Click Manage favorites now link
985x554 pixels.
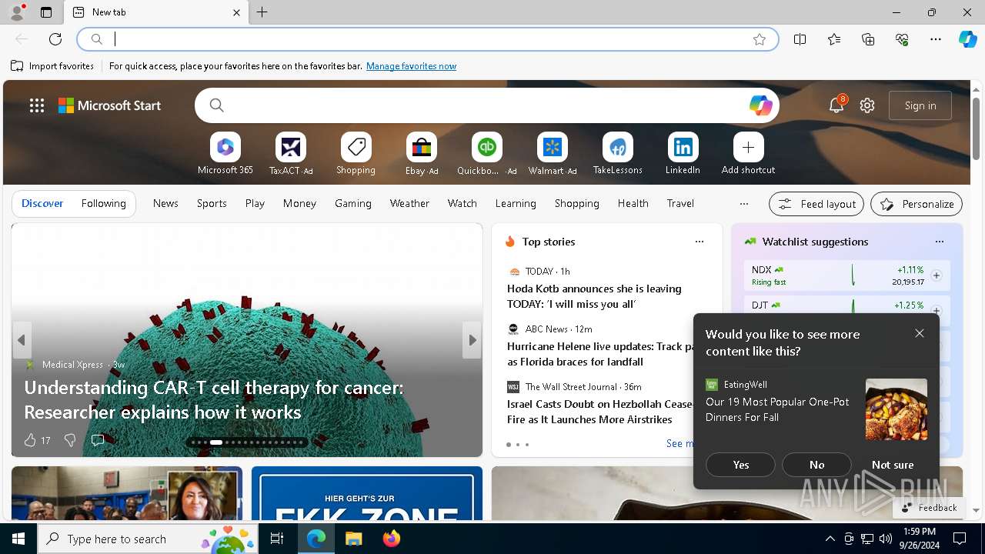(x=411, y=66)
